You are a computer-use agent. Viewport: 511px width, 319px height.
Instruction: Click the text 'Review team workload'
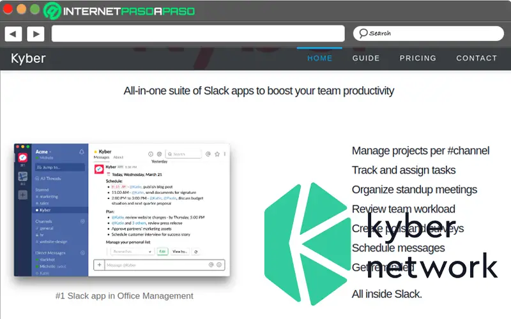[x=404, y=209]
